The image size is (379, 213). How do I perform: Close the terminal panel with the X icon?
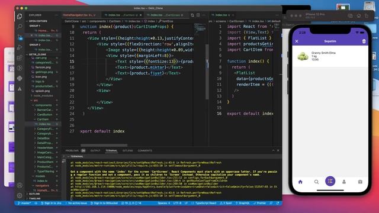point(278,150)
